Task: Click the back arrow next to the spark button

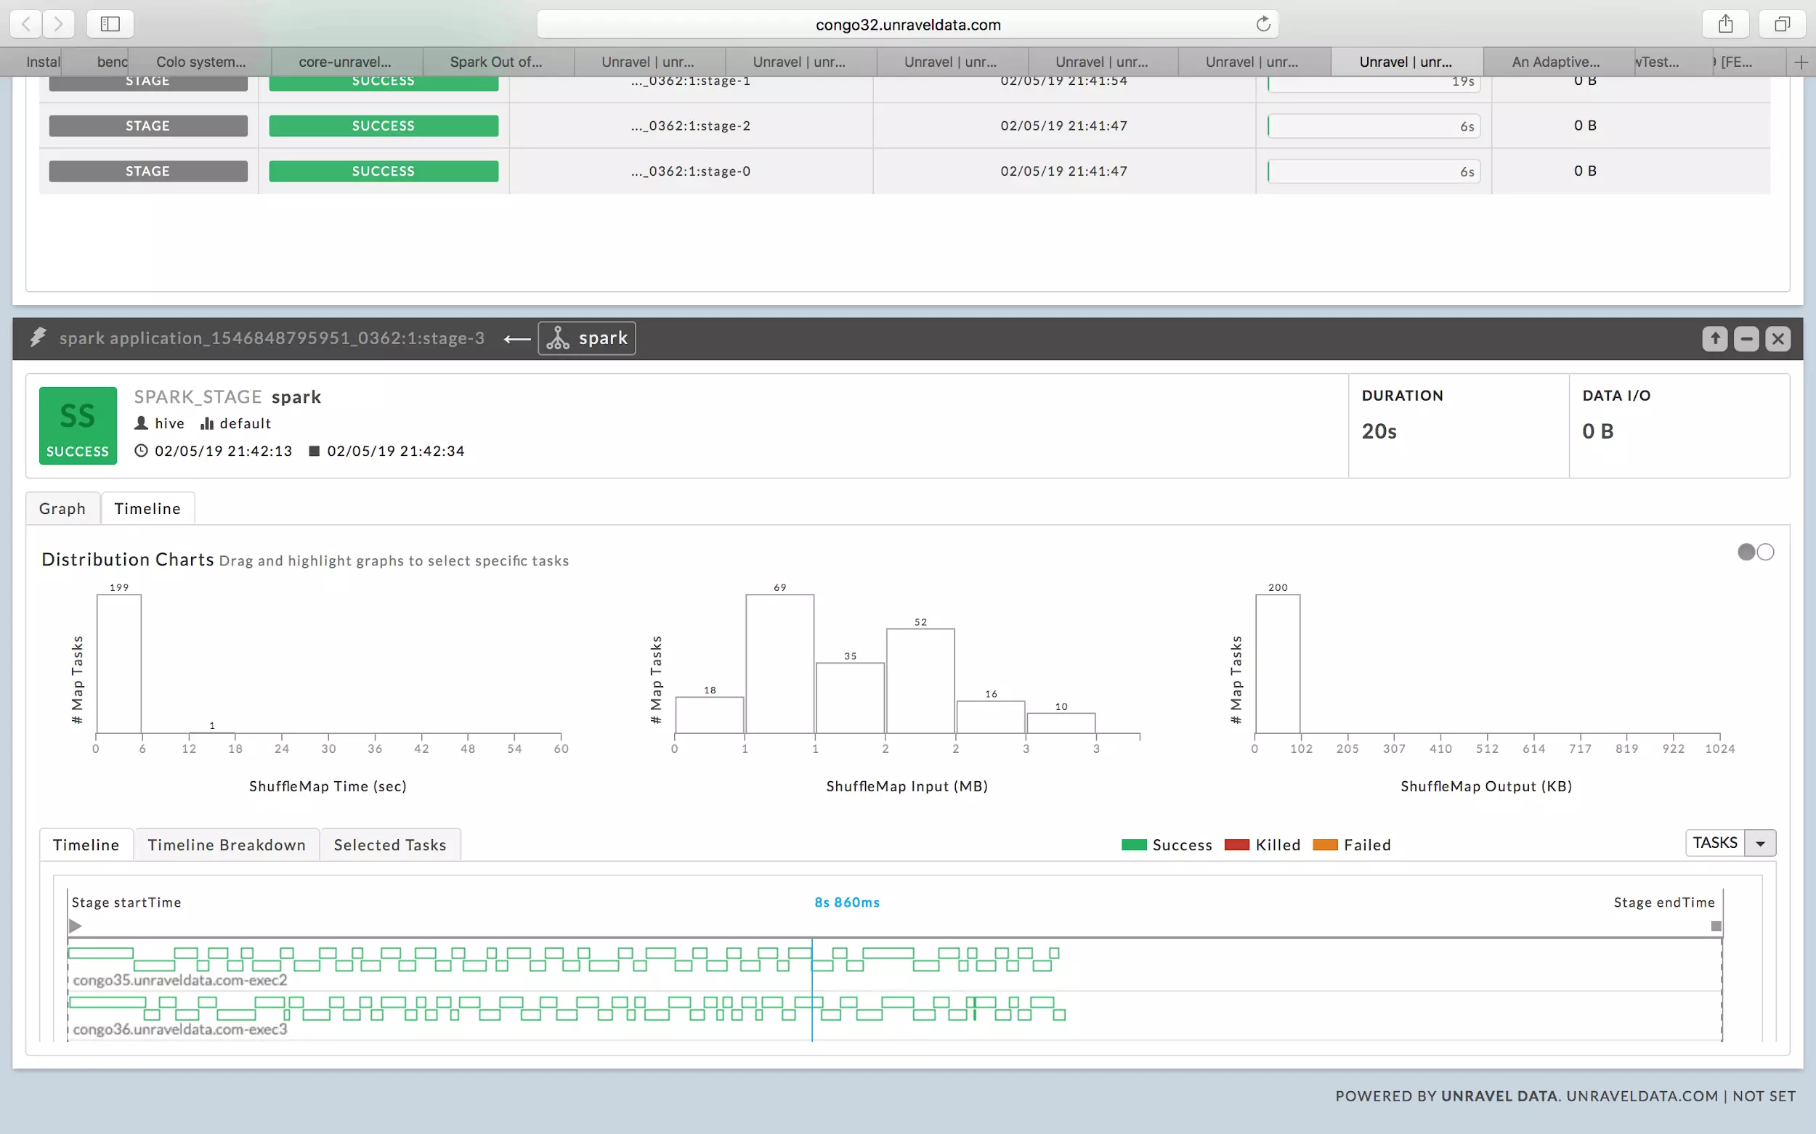Action: pos(516,339)
